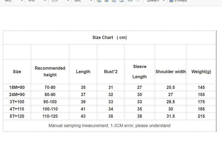Click the "Length" column header

(83, 72)
